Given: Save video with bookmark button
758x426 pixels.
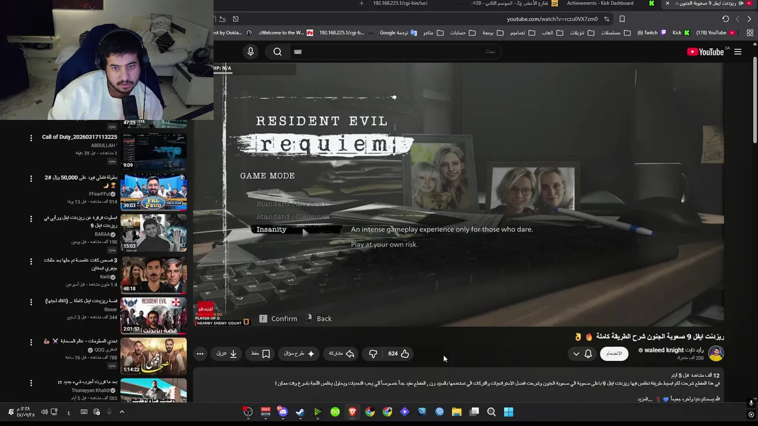Looking at the screenshot, I should point(261,354).
